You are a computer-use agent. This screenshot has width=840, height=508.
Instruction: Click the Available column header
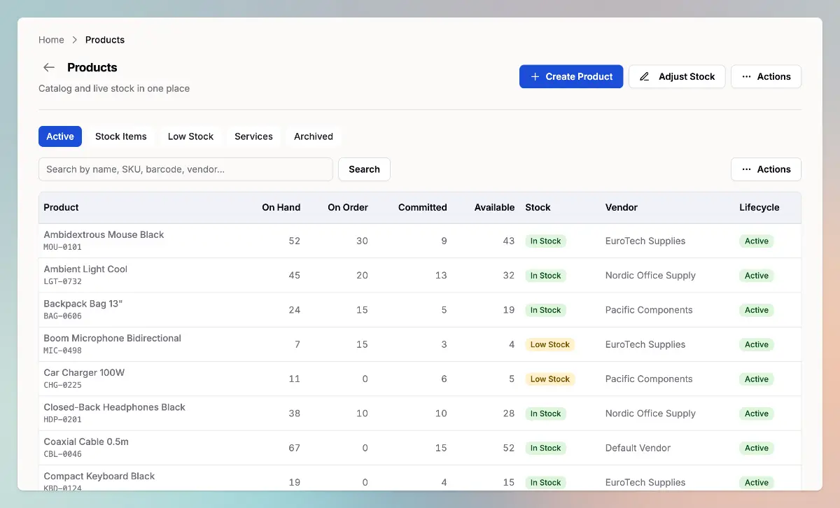point(494,207)
